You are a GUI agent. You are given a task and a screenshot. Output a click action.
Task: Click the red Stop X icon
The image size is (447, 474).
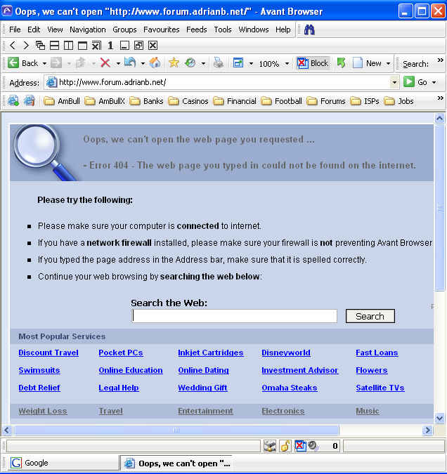(105, 63)
